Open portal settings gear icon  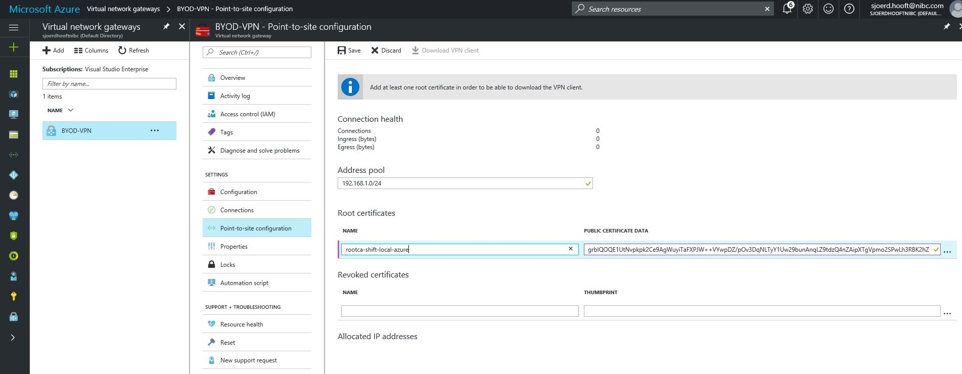click(x=808, y=9)
